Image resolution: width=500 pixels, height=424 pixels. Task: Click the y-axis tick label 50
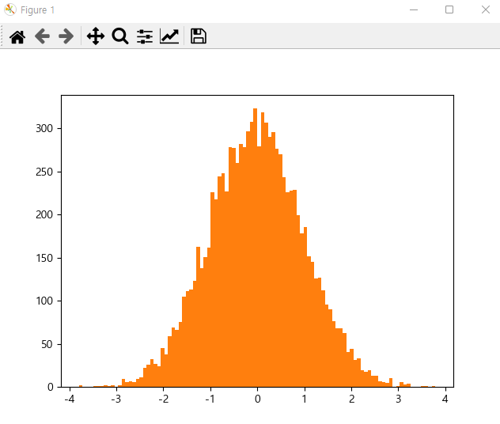coord(47,344)
